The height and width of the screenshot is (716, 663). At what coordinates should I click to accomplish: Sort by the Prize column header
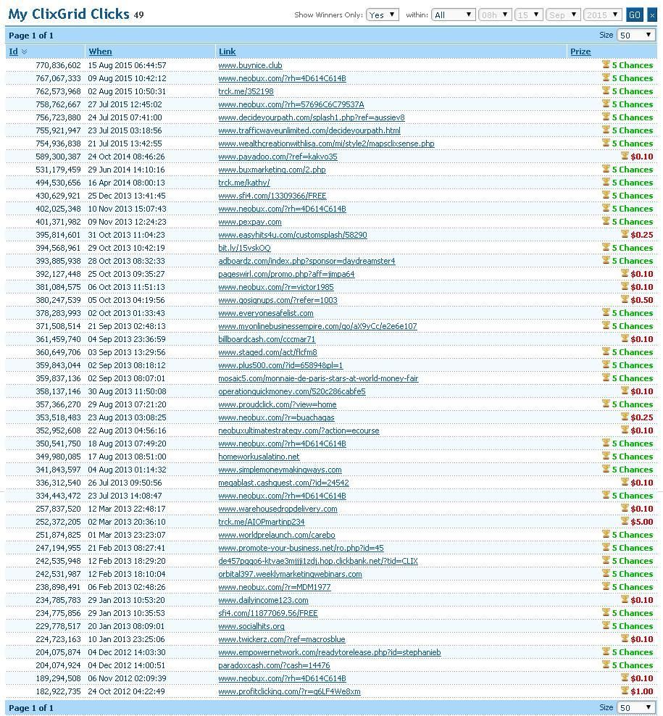580,51
